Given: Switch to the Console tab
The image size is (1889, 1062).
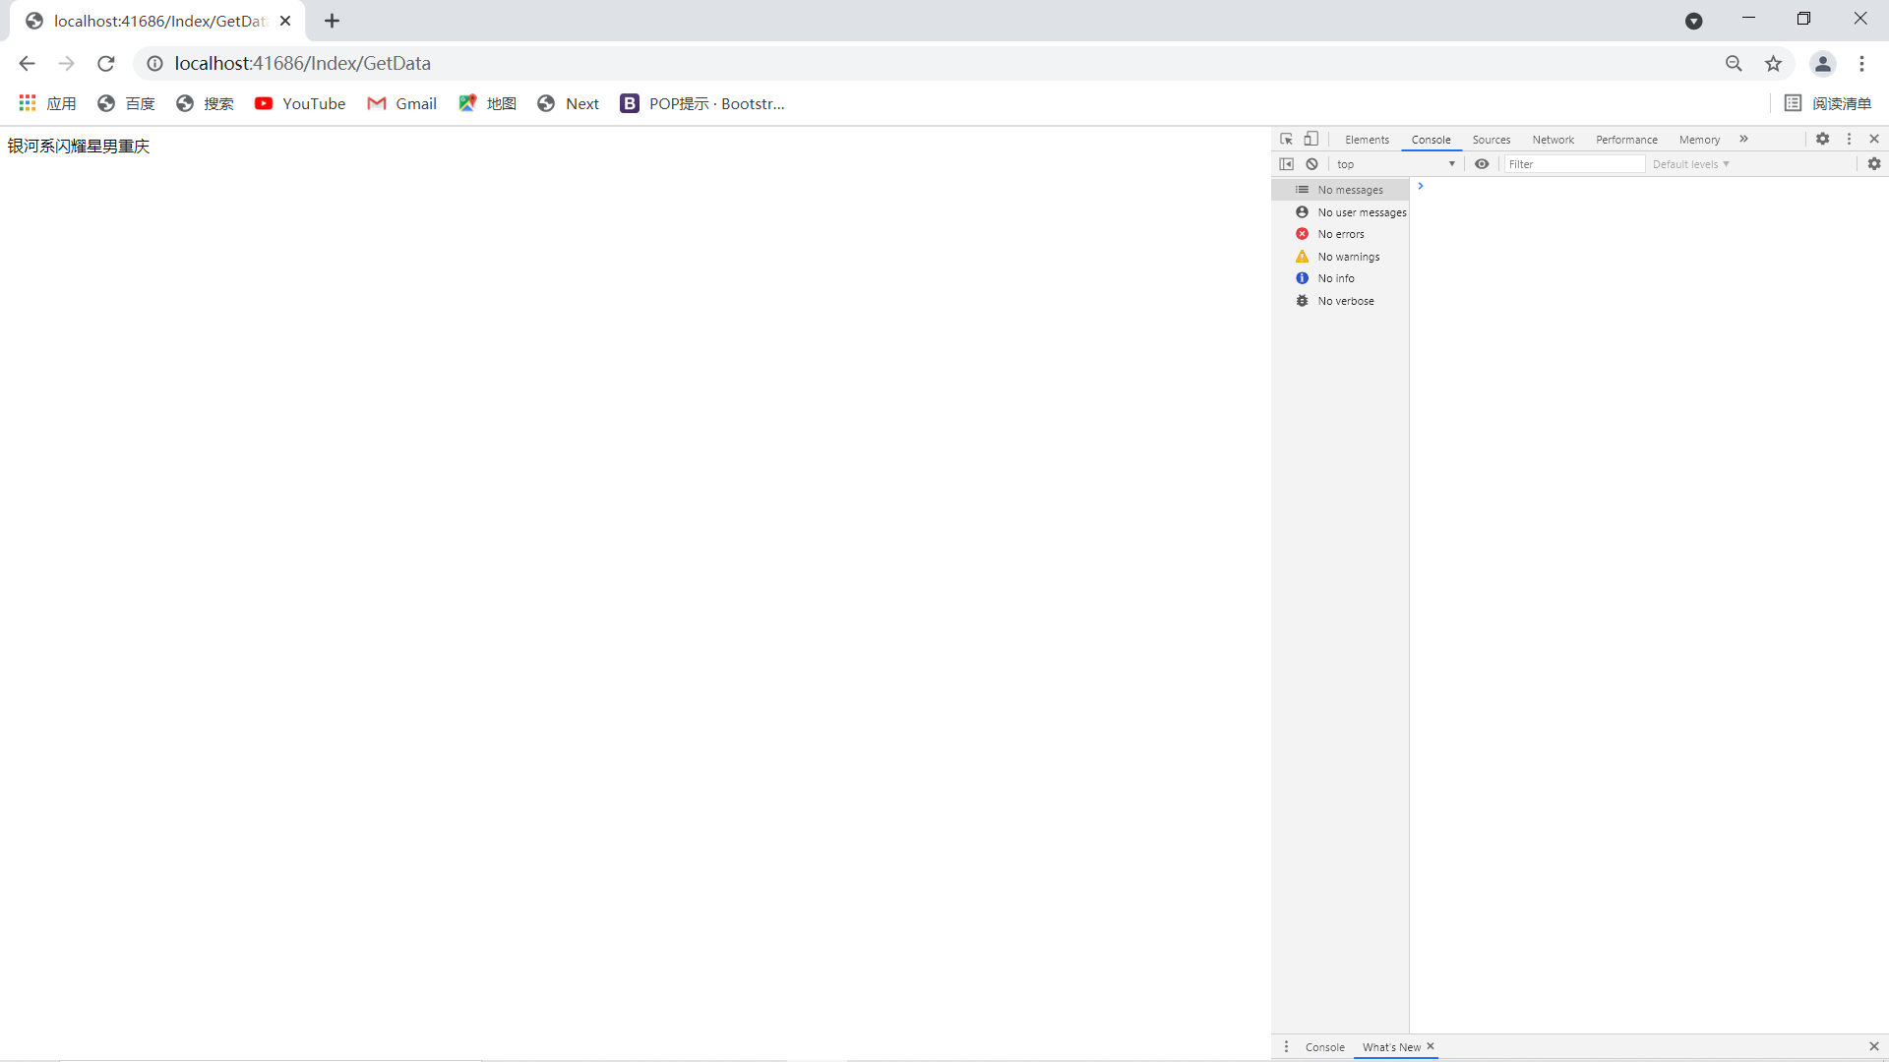Looking at the screenshot, I should pyautogui.click(x=1430, y=139).
